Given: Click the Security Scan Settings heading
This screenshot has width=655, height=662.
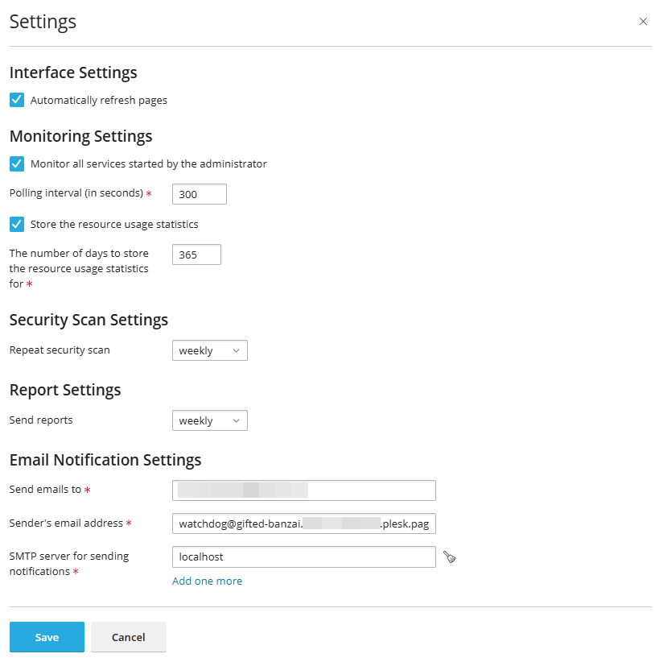Looking at the screenshot, I should coord(89,320).
